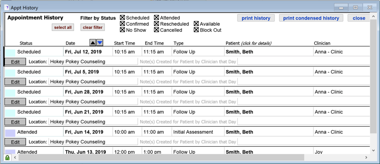Uncheck the Block Out filter

196,30
